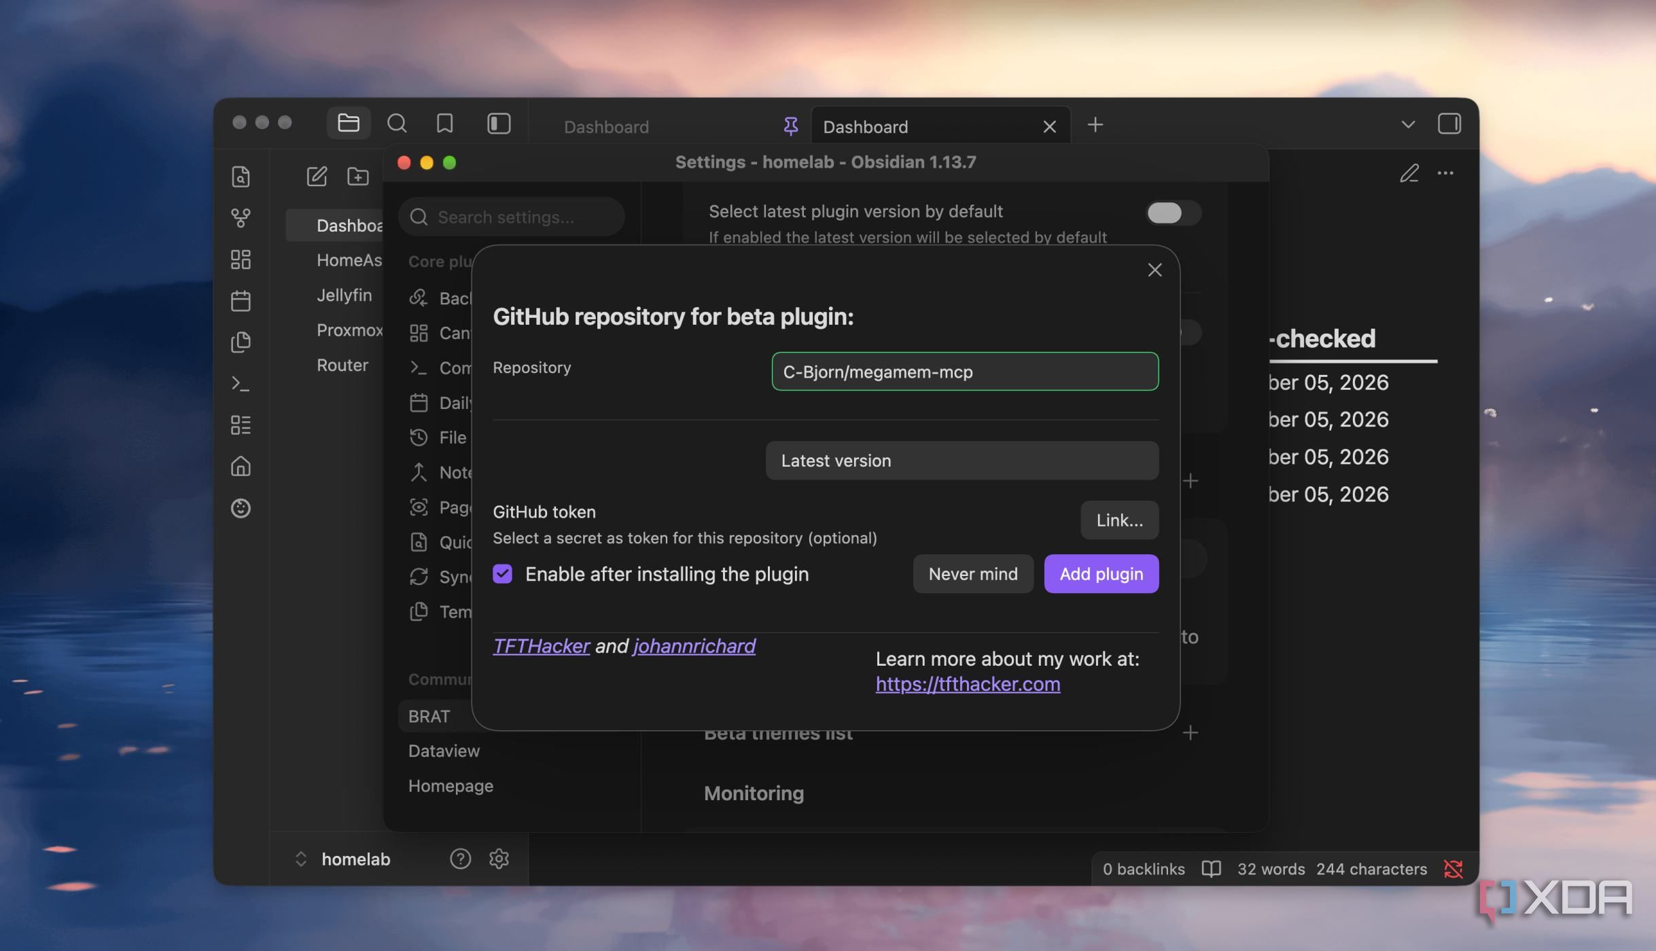
Task: Click the Repository input field
Action: [x=965, y=372]
